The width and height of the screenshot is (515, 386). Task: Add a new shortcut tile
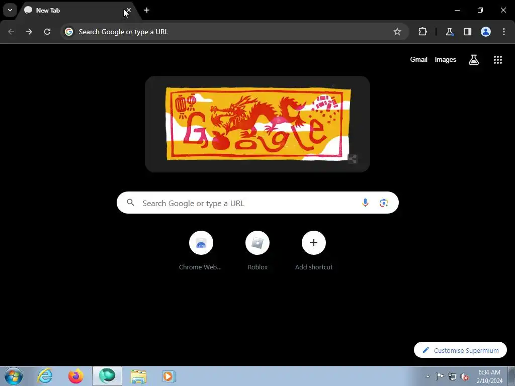(314, 251)
